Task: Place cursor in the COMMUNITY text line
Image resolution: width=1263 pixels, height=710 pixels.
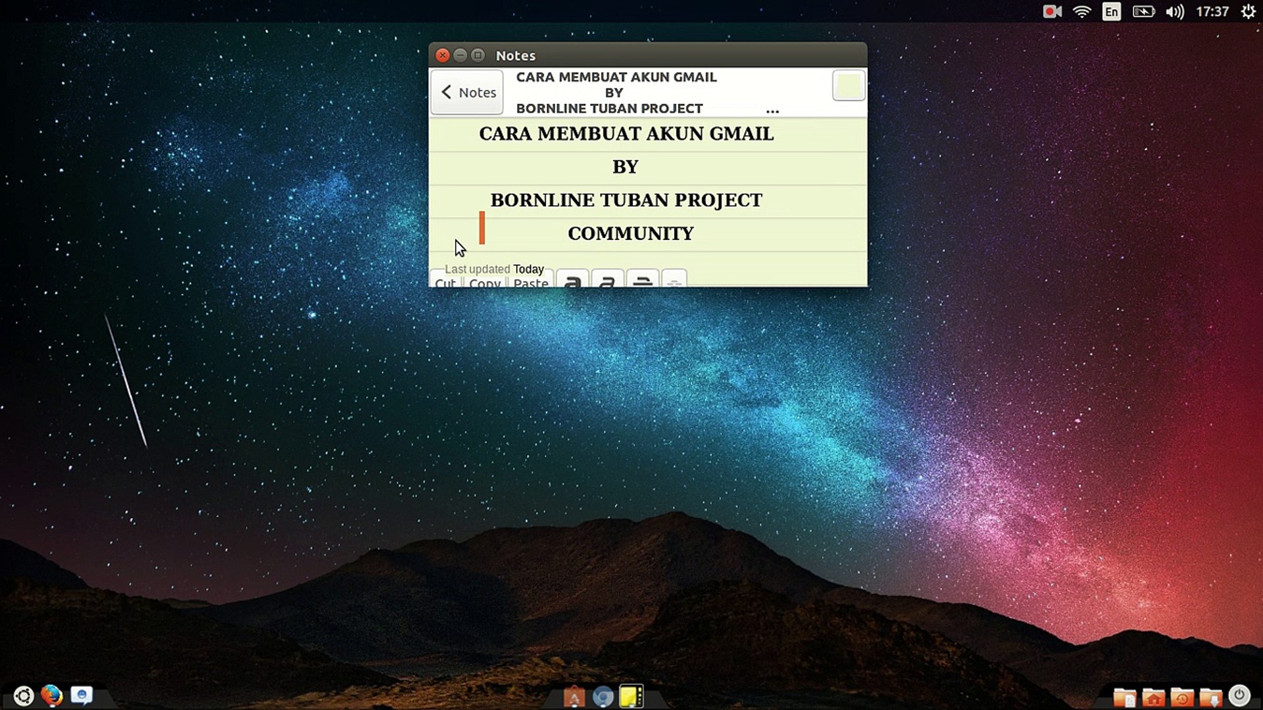Action: click(630, 233)
